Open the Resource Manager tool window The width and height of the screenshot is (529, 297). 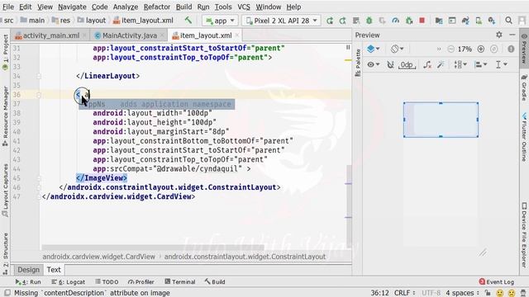click(5, 116)
